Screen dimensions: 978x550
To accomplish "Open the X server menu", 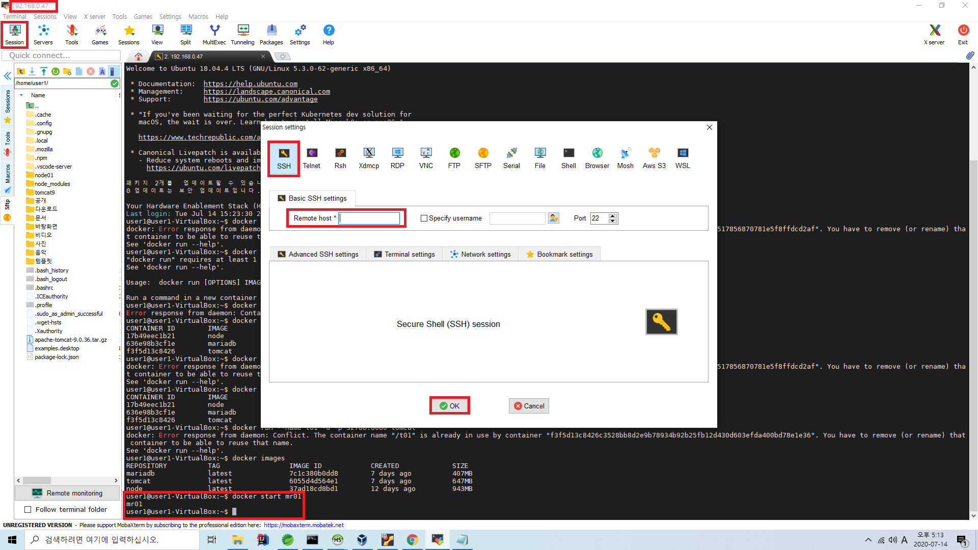I will point(95,16).
